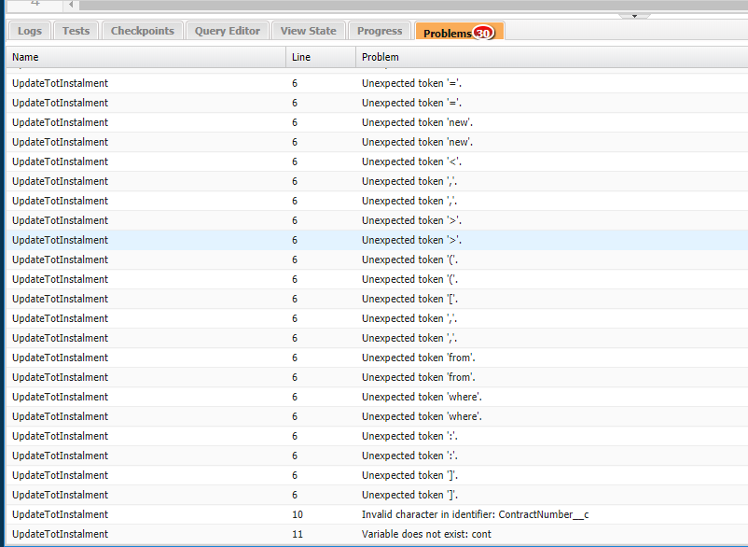Click the Line cell showing 10
Screen dimensions: 748x547
pyautogui.click(x=298, y=514)
